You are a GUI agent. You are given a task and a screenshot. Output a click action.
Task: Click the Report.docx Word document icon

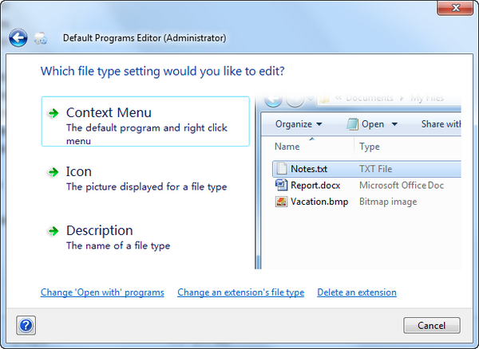point(281,185)
